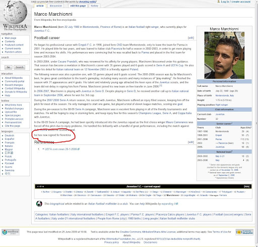
Task: Open the history tab
Action: coord(94,6)
